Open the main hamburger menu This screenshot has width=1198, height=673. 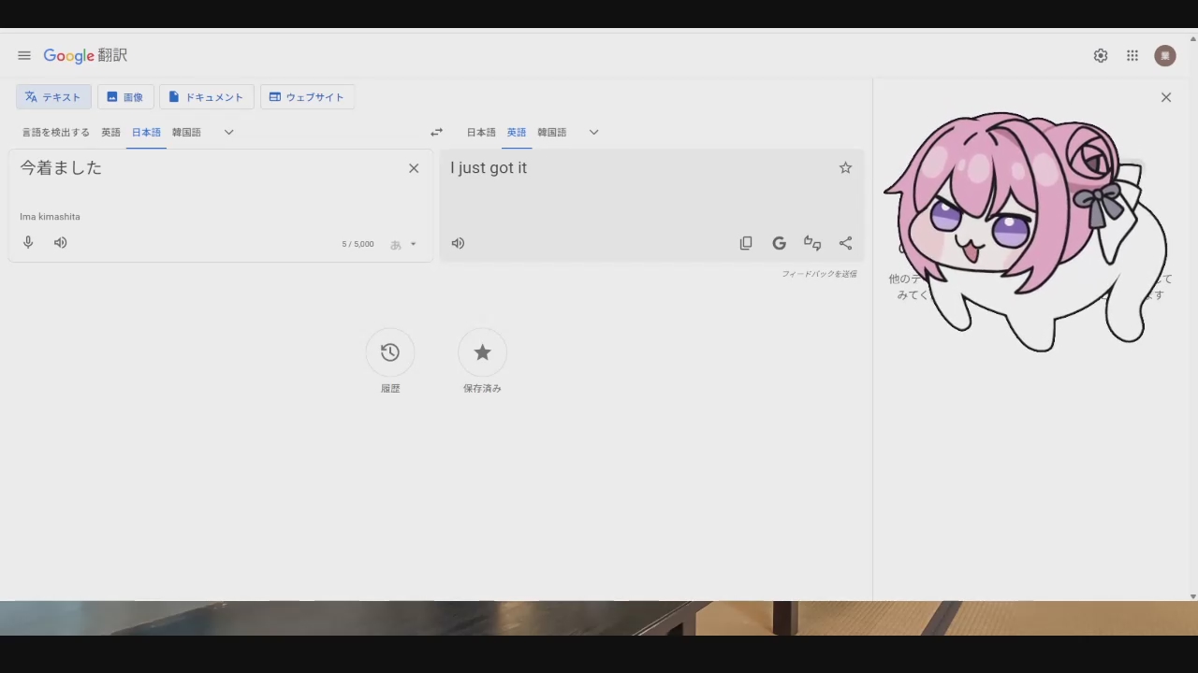(x=24, y=56)
